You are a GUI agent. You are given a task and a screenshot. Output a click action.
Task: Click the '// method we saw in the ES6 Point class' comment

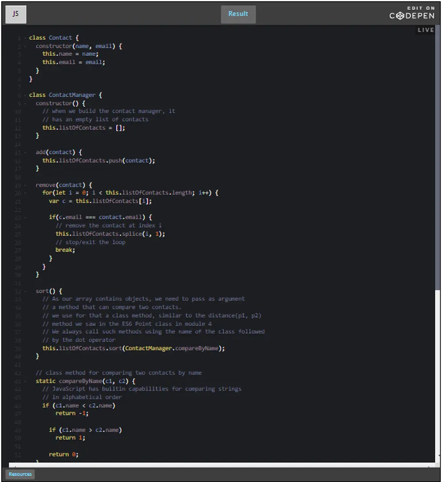pyautogui.click(x=127, y=324)
